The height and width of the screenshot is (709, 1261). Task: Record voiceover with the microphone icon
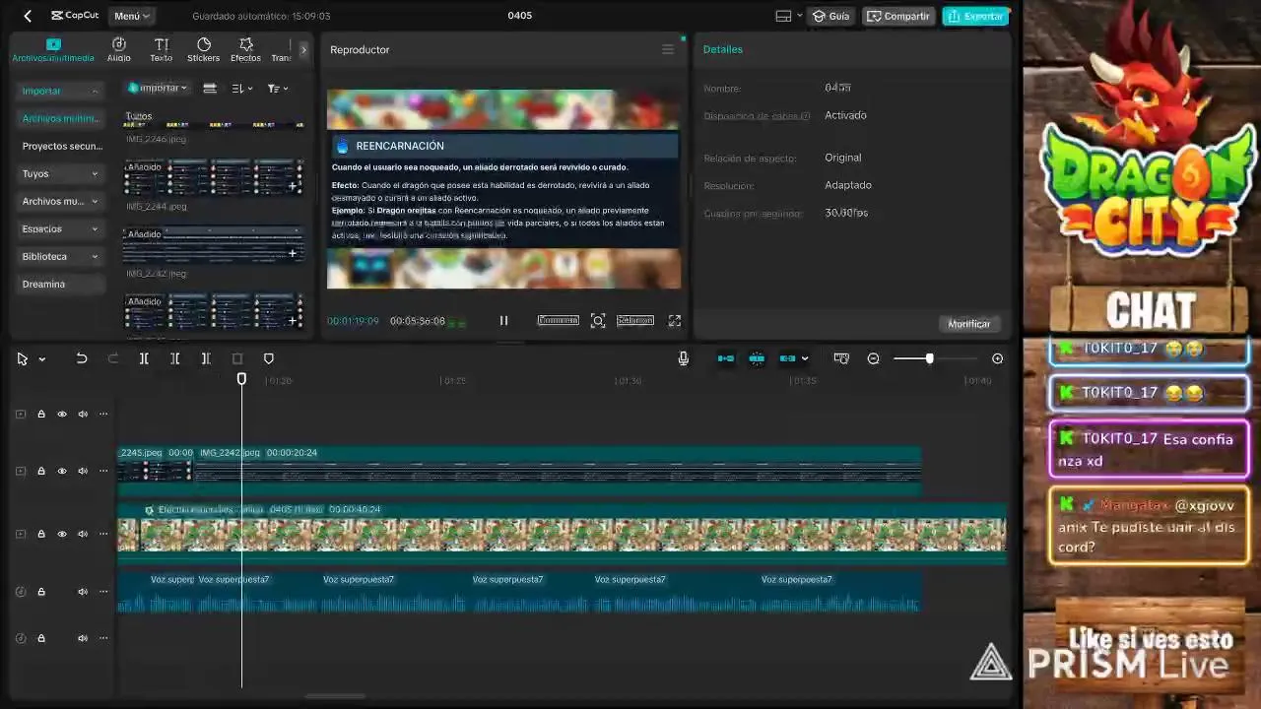click(x=684, y=358)
